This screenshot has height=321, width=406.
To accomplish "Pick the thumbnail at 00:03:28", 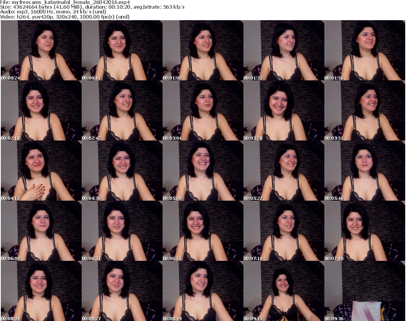I will (x=284, y=110).
